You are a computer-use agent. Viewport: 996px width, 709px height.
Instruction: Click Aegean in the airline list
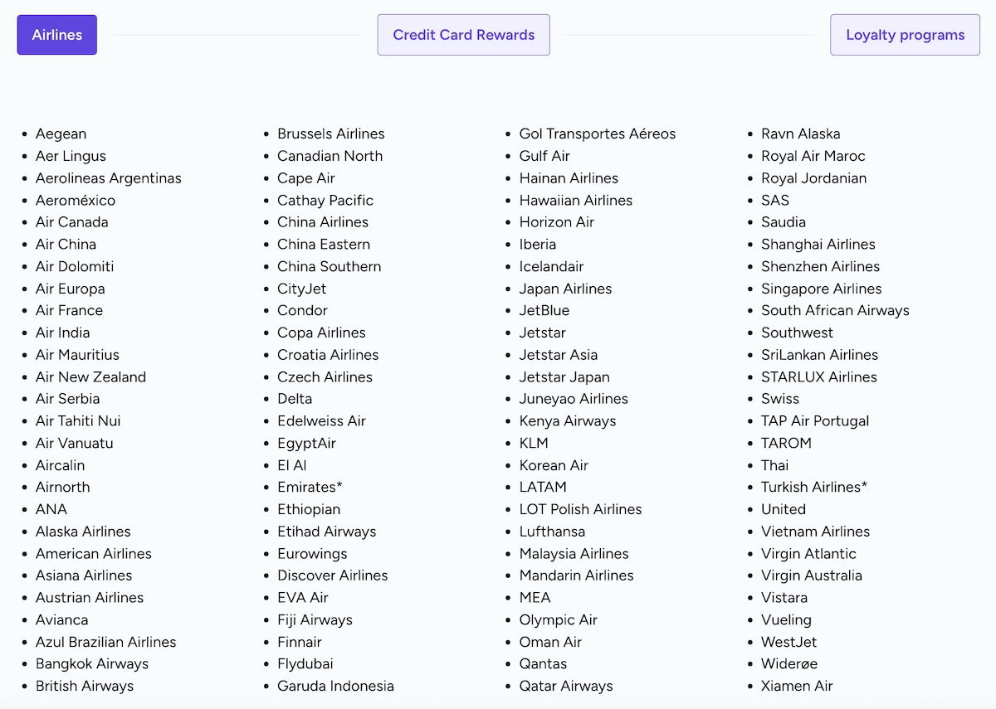pos(61,134)
